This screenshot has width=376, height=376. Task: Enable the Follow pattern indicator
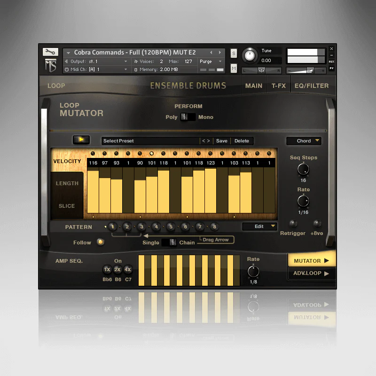100,243
